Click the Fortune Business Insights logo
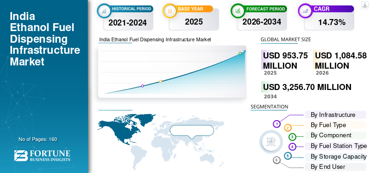The width and height of the screenshot is (371, 173). (42, 155)
